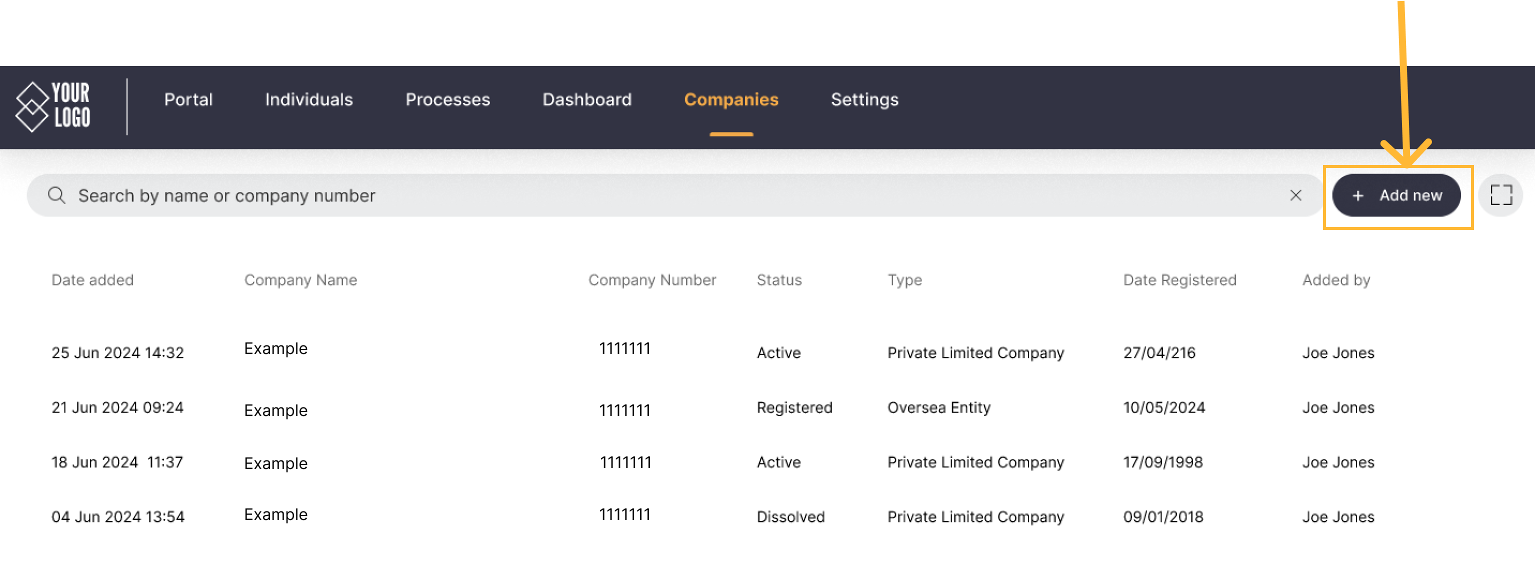
Task: Click the Date Registered column header
Action: tap(1179, 279)
